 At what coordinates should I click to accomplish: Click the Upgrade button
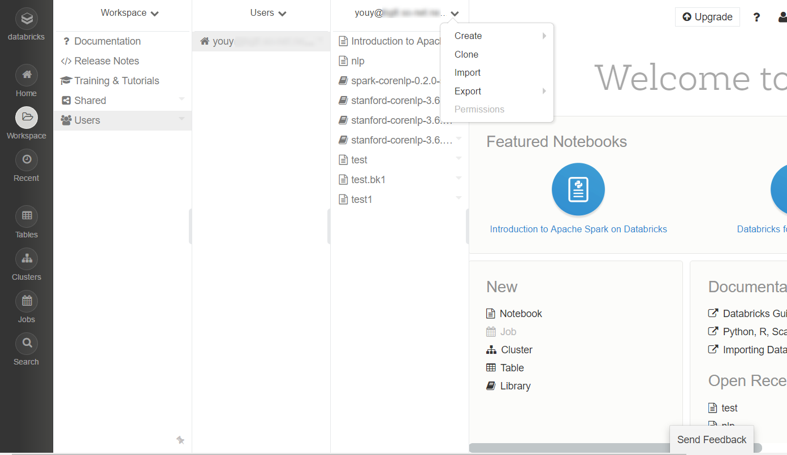click(x=707, y=17)
